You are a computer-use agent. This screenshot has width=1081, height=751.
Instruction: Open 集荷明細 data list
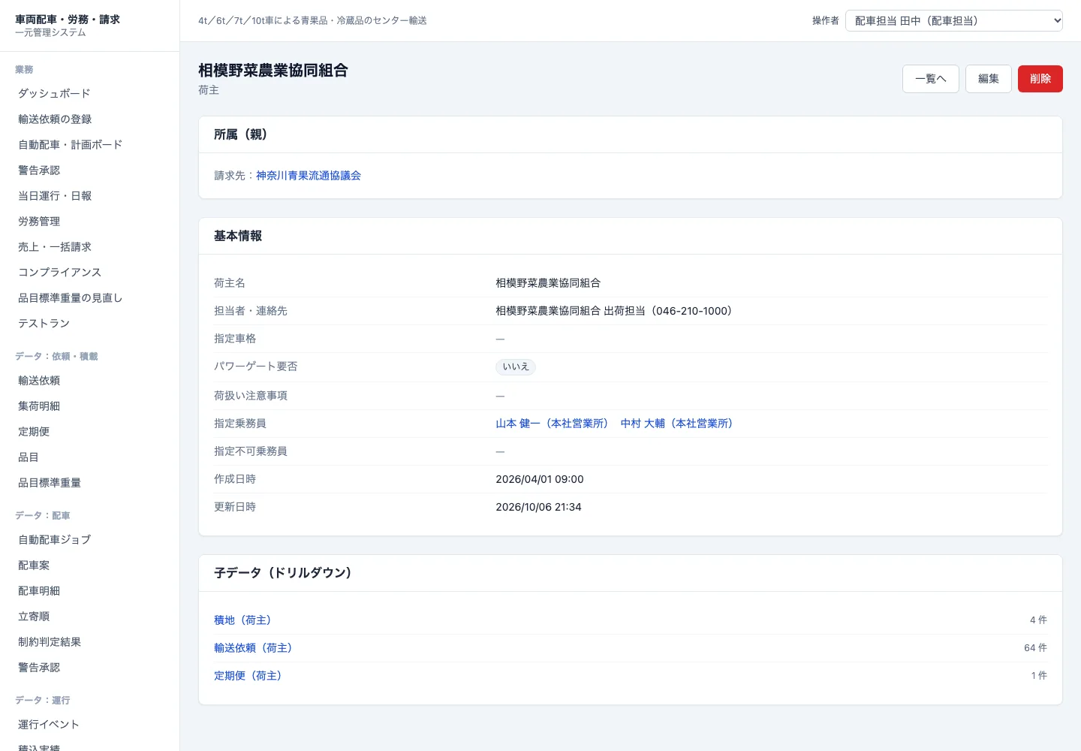point(39,406)
